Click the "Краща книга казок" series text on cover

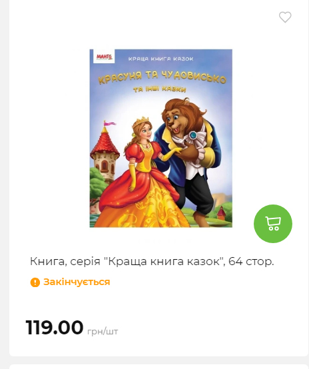[x=160, y=59]
